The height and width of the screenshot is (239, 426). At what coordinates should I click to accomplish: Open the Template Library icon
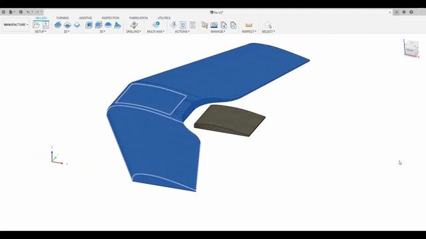(x=234, y=25)
